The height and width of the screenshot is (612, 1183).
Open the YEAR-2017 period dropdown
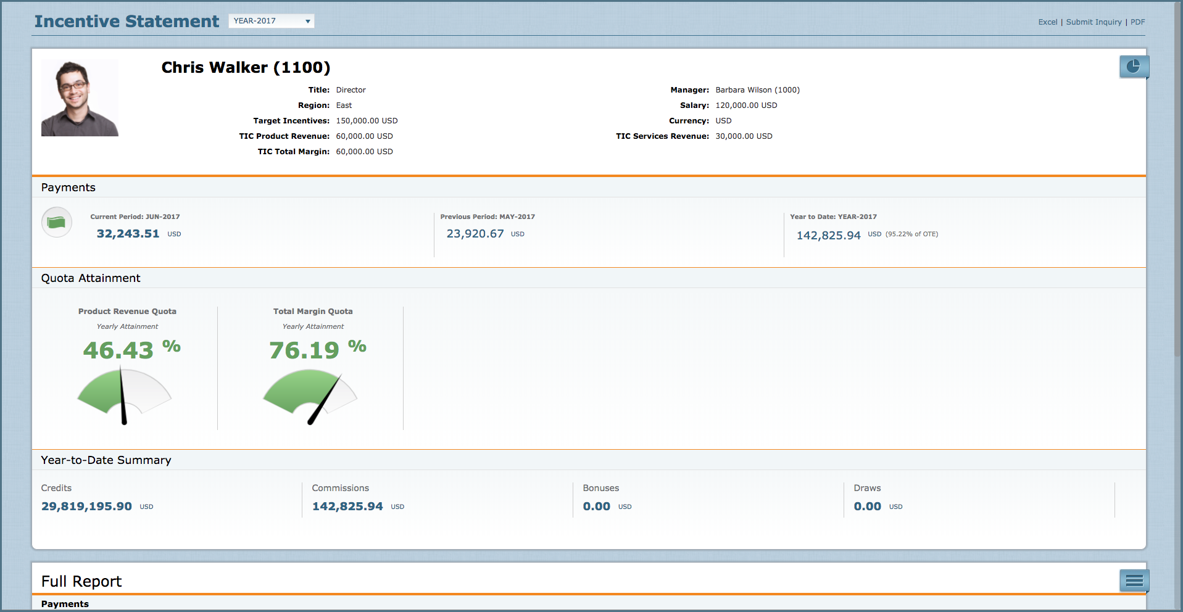271,21
